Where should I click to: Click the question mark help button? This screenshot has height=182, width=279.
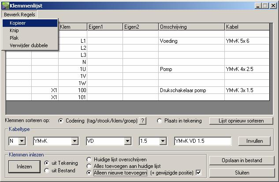point(142,121)
